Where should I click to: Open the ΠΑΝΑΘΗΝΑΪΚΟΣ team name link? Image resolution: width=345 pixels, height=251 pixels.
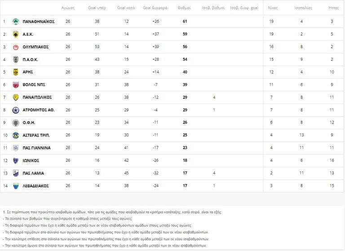(x=39, y=22)
